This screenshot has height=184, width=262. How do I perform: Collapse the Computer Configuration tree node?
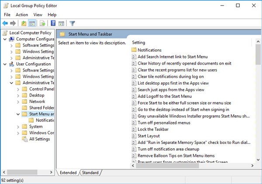[4, 39]
